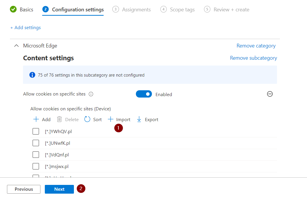307x198 pixels.
Task: Click the [*.]VdQnf.pl entry text
Action: click(57, 155)
